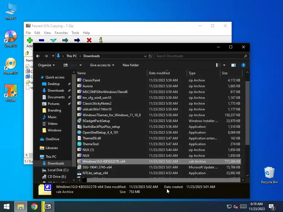283x212 pixels.
Task: Click the Explorer Forward arrow
Action: (46, 56)
